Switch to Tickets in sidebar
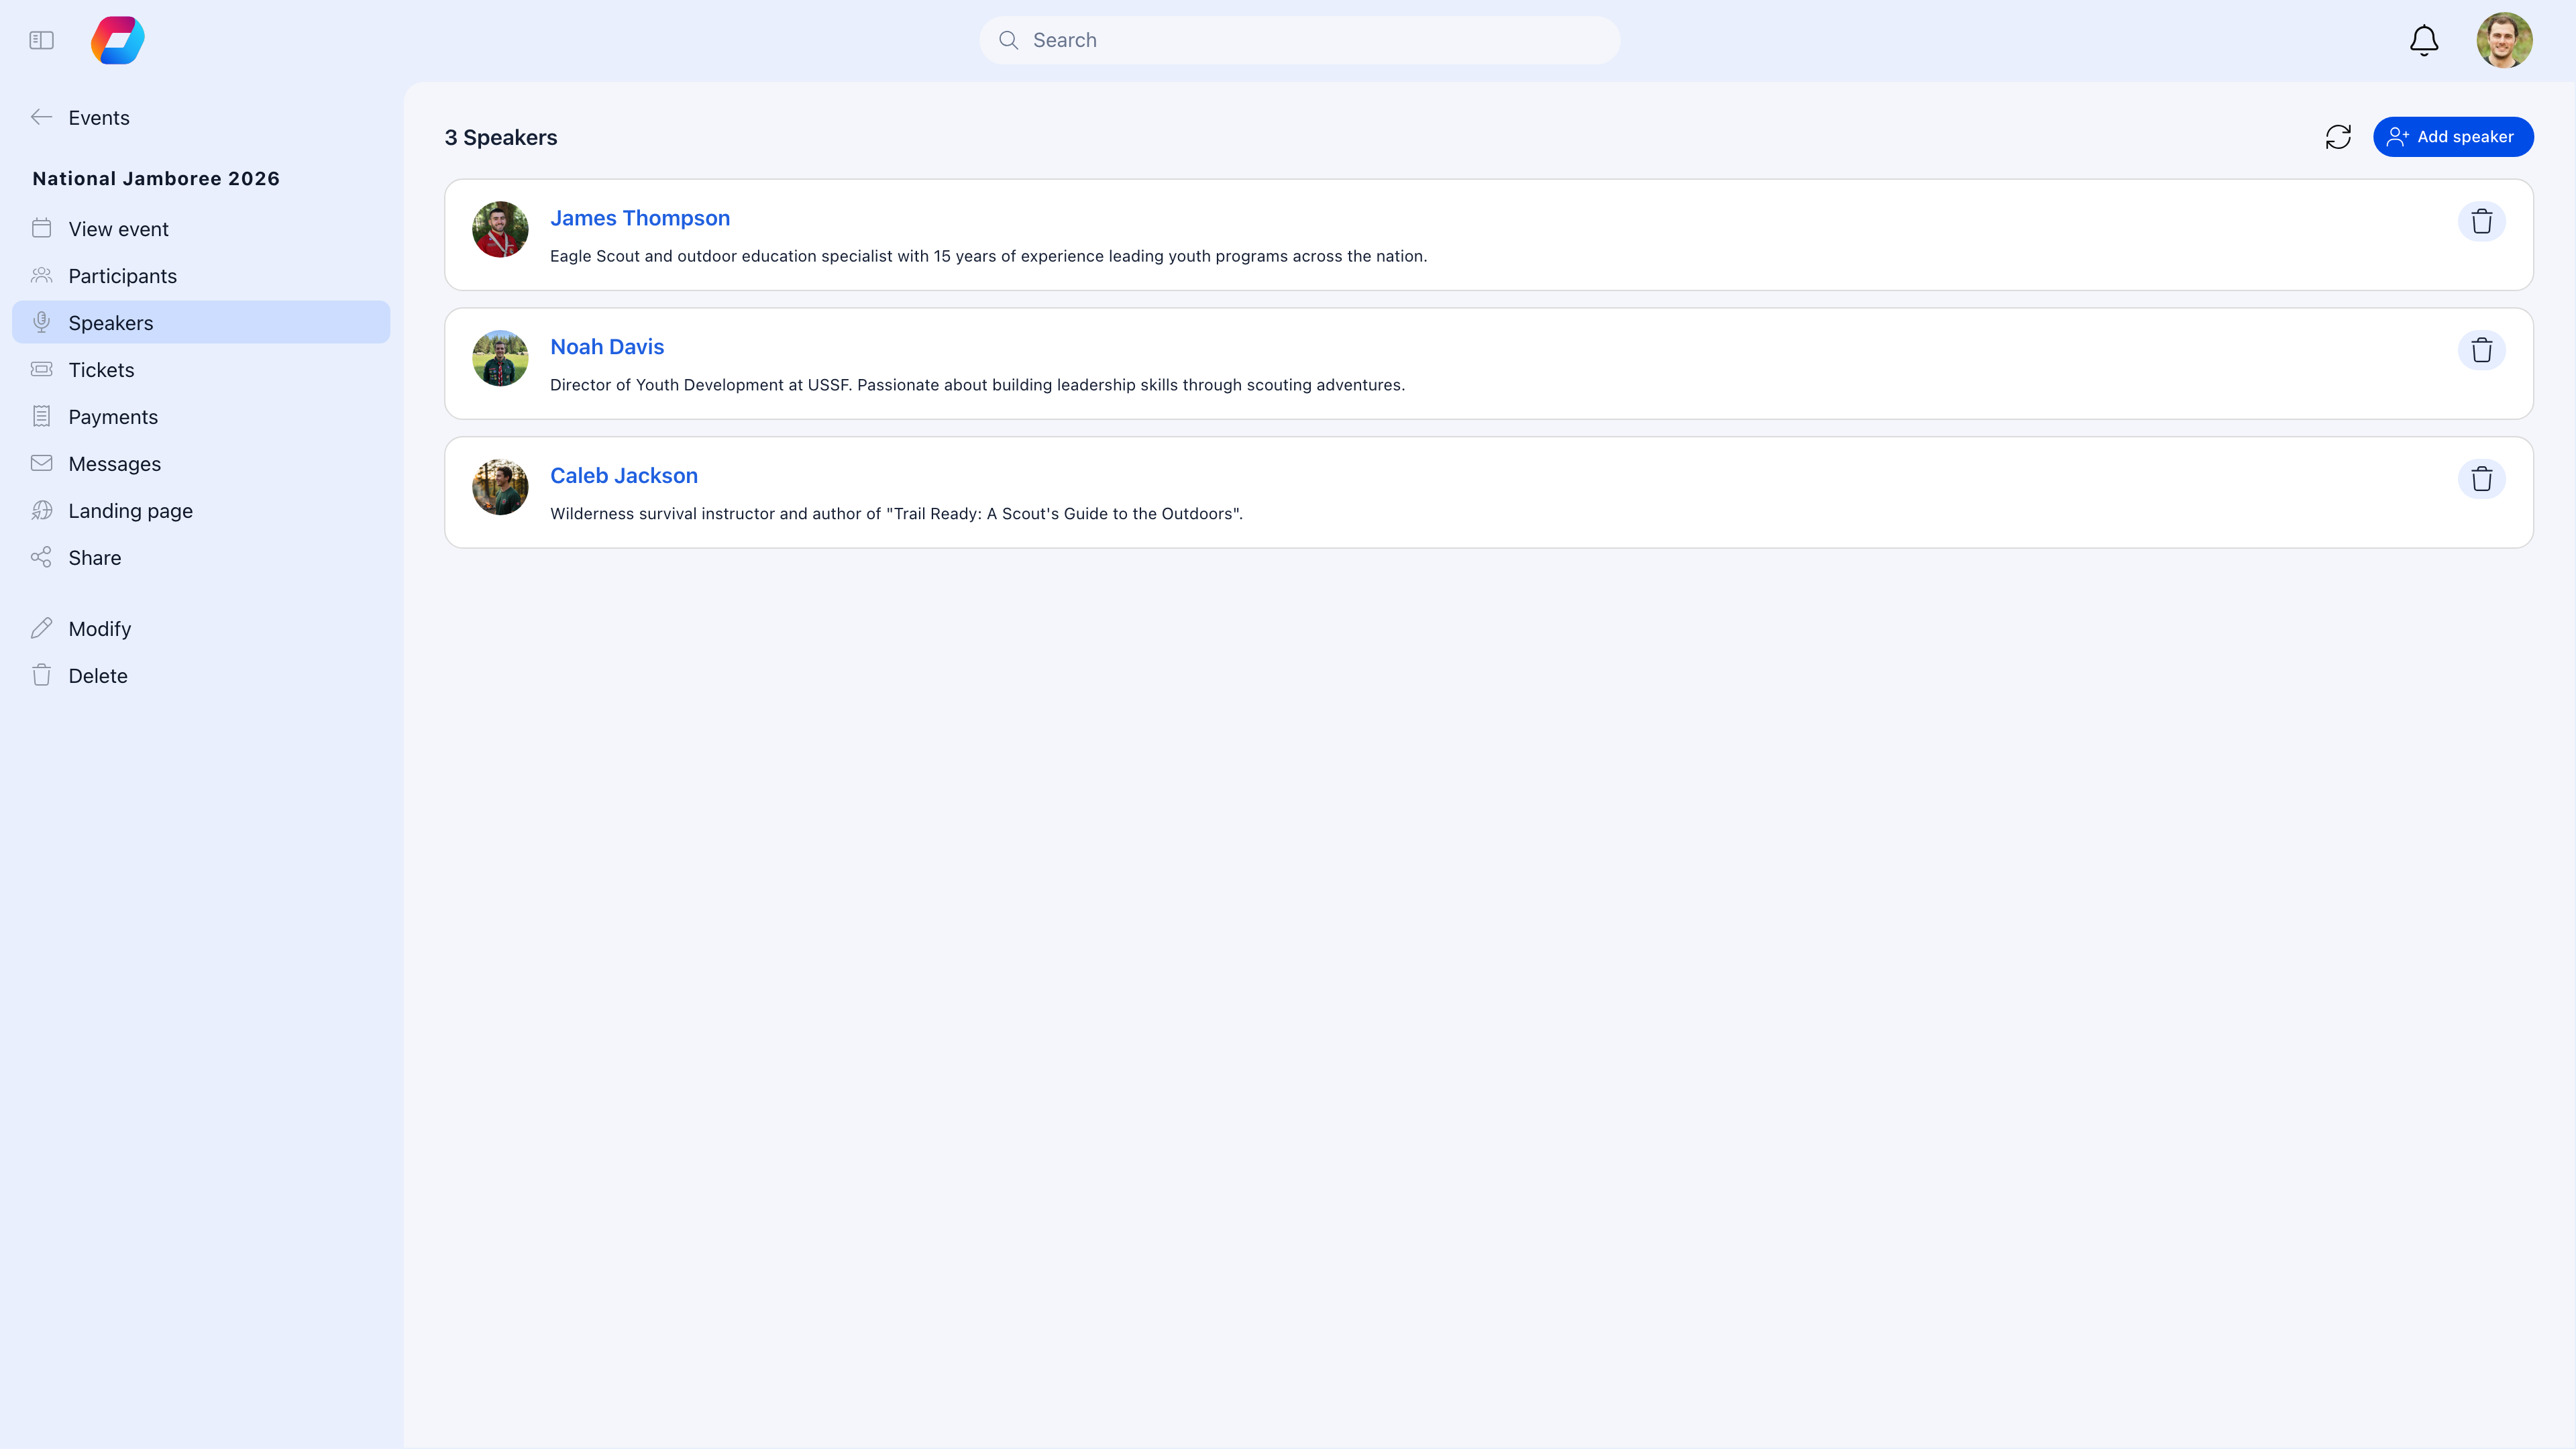2576x1449 pixels. tap(101, 370)
